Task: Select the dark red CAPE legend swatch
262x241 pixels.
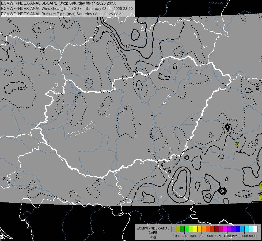Action: [217, 229]
